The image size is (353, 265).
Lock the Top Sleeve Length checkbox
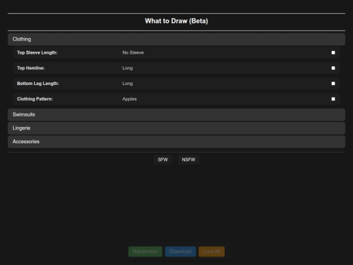tap(333, 52)
